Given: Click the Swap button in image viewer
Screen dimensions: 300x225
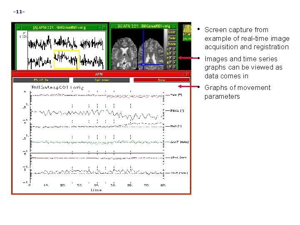Looking at the screenshot, I should click(172, 38).
